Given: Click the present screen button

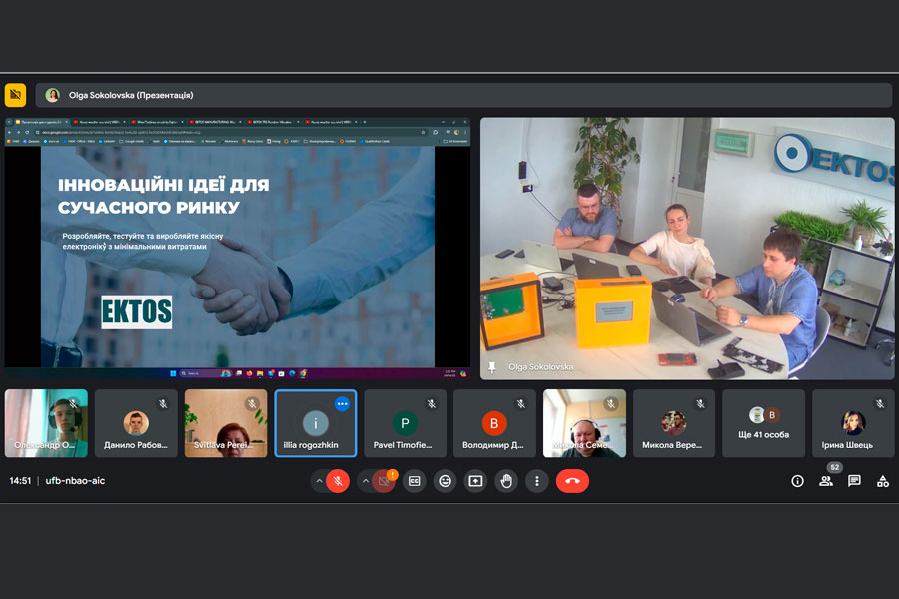Looking at the screenshot, I should tap(475, 481).
